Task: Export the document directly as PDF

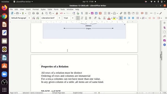Action: pyautogui.click(x=29, y=13)
